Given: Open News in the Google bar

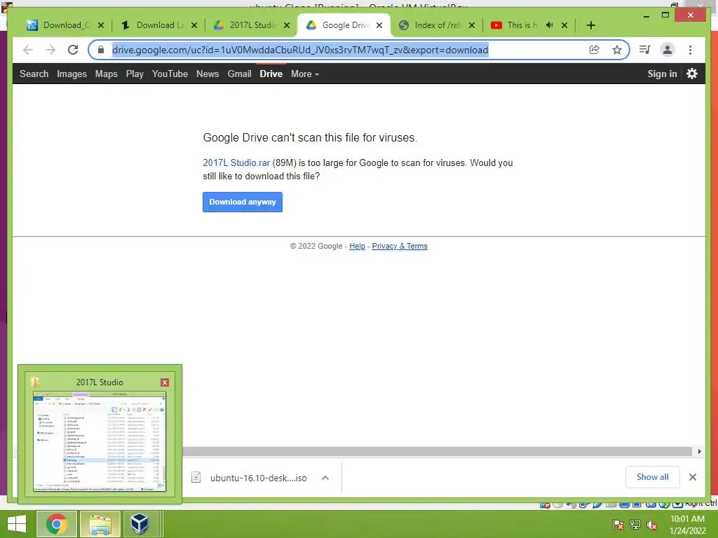Looking at the screenshot, I should (x=208, y=74).
